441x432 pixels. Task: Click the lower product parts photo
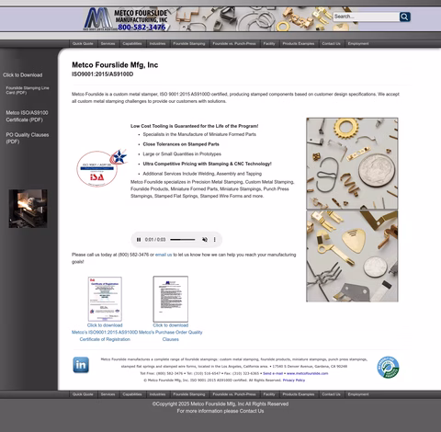[x=352, y=256]
